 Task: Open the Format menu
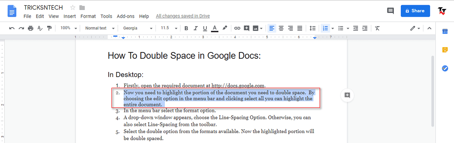point(88,16)
